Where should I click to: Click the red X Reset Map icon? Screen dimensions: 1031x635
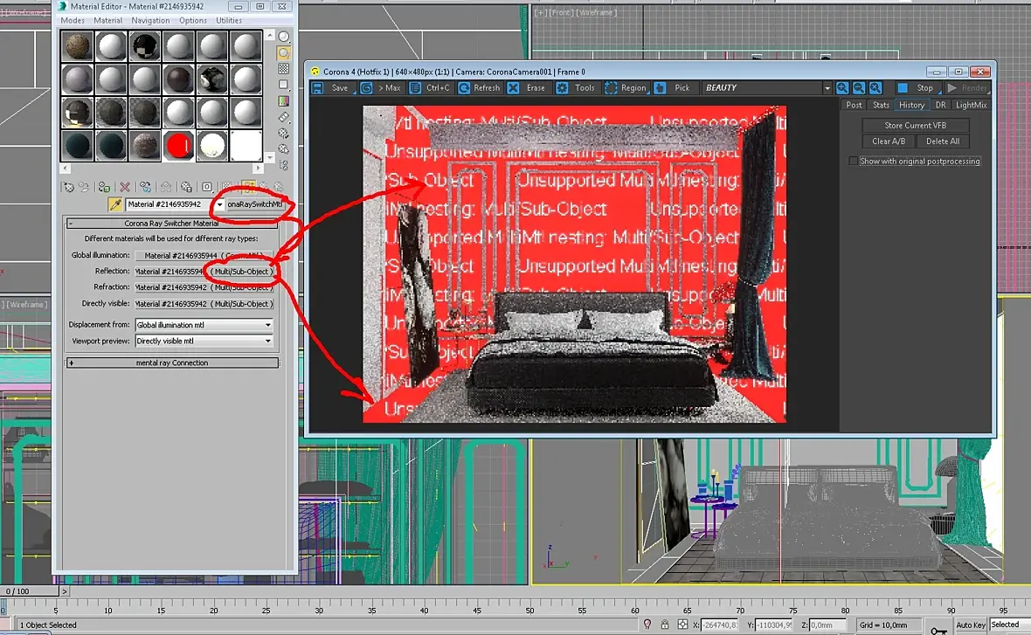(124, 187)
